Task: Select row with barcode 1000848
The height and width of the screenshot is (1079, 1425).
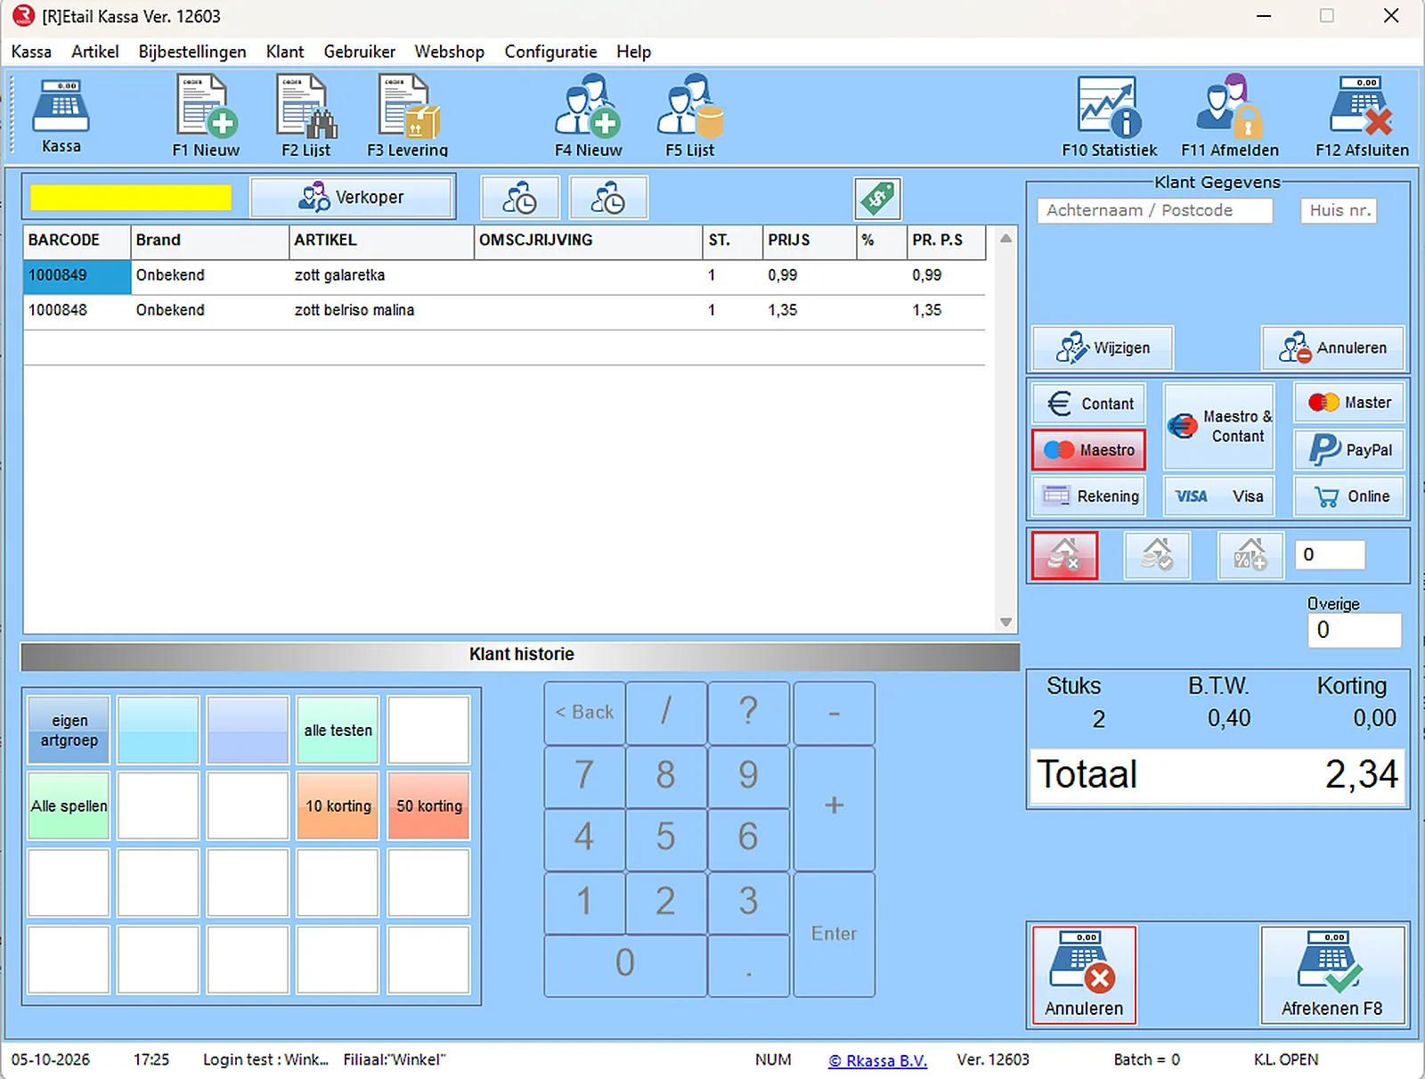Action: pos(504,310)
